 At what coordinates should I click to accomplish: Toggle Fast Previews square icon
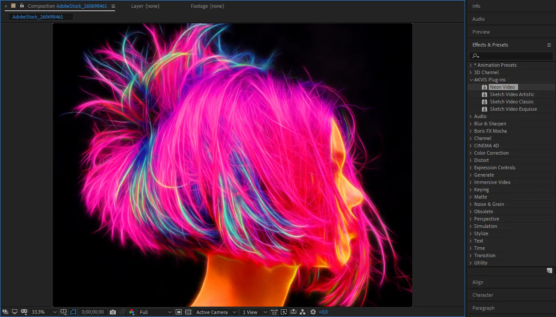coord(179,312)
